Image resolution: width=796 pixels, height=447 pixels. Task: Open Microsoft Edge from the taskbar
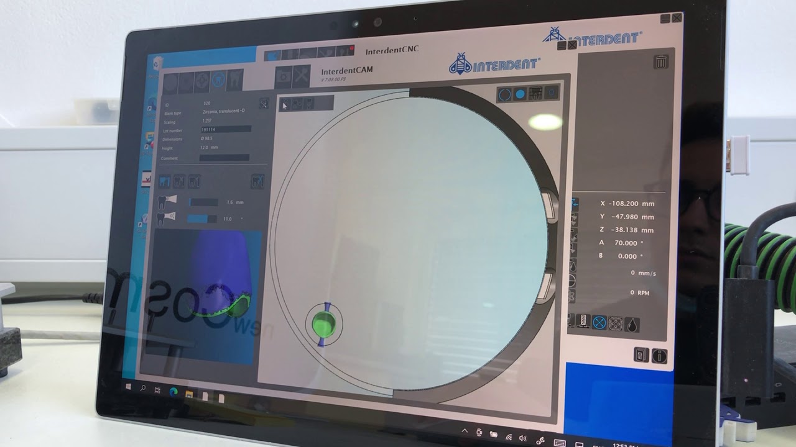pyautogui.click(x=174, y=392)
